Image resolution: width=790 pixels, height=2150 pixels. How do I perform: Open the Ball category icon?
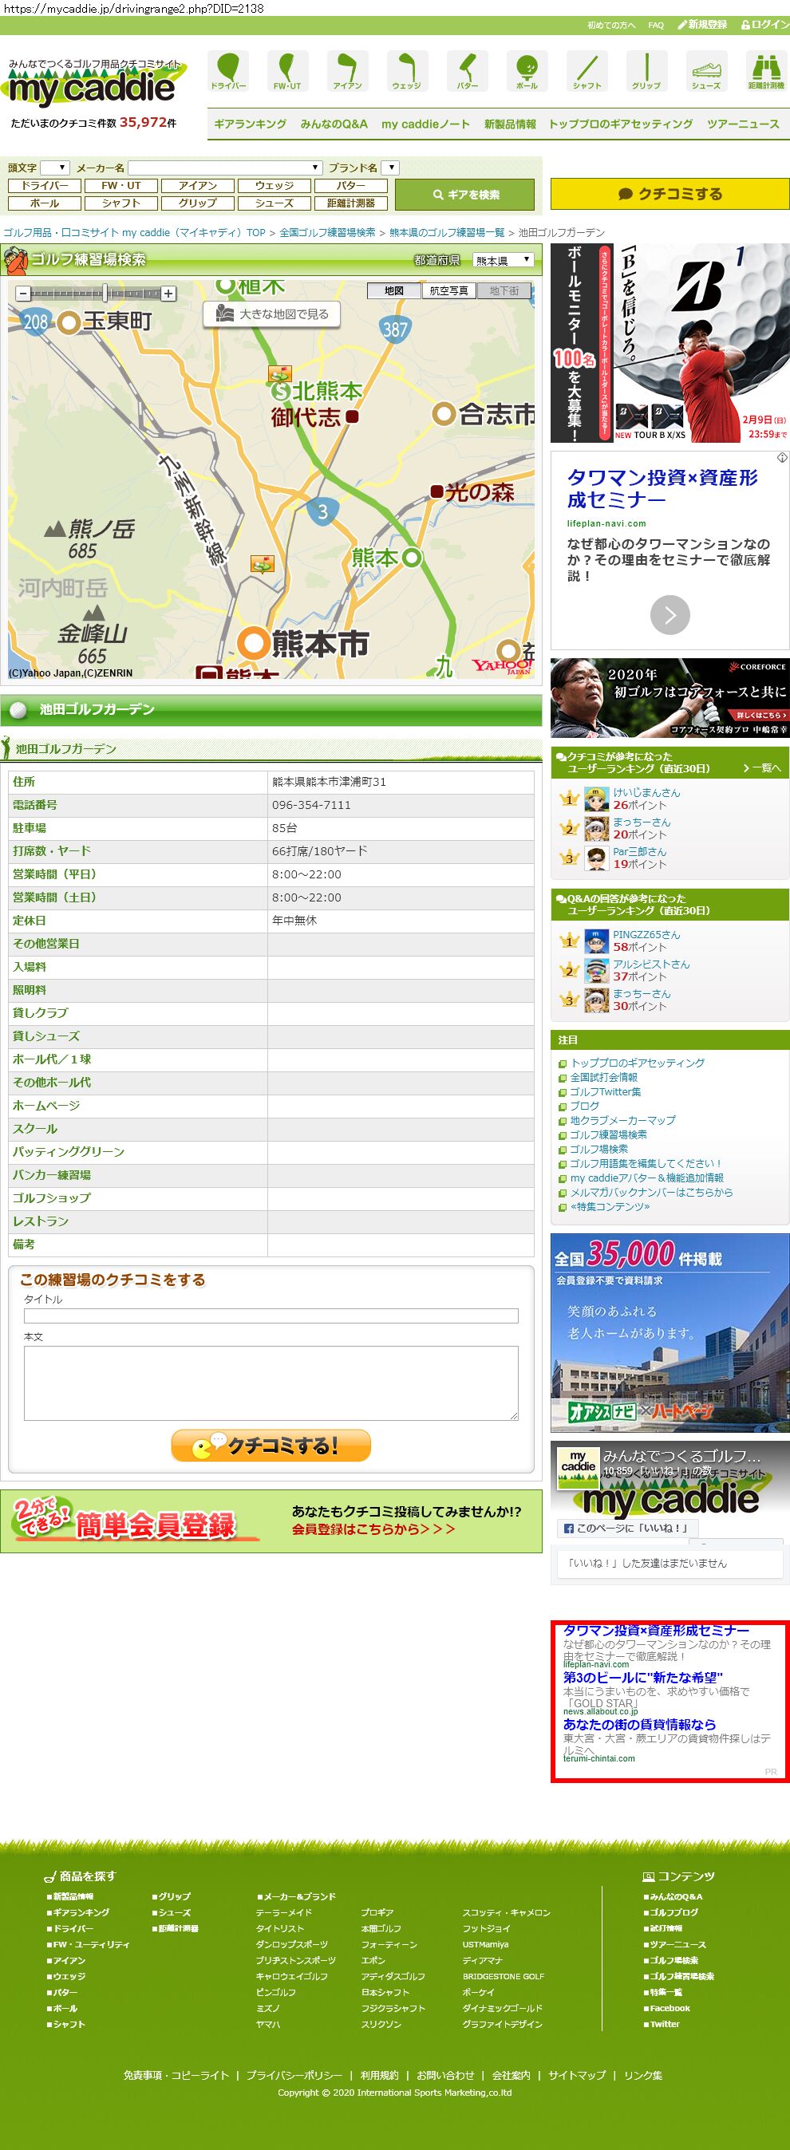[527, 70]
